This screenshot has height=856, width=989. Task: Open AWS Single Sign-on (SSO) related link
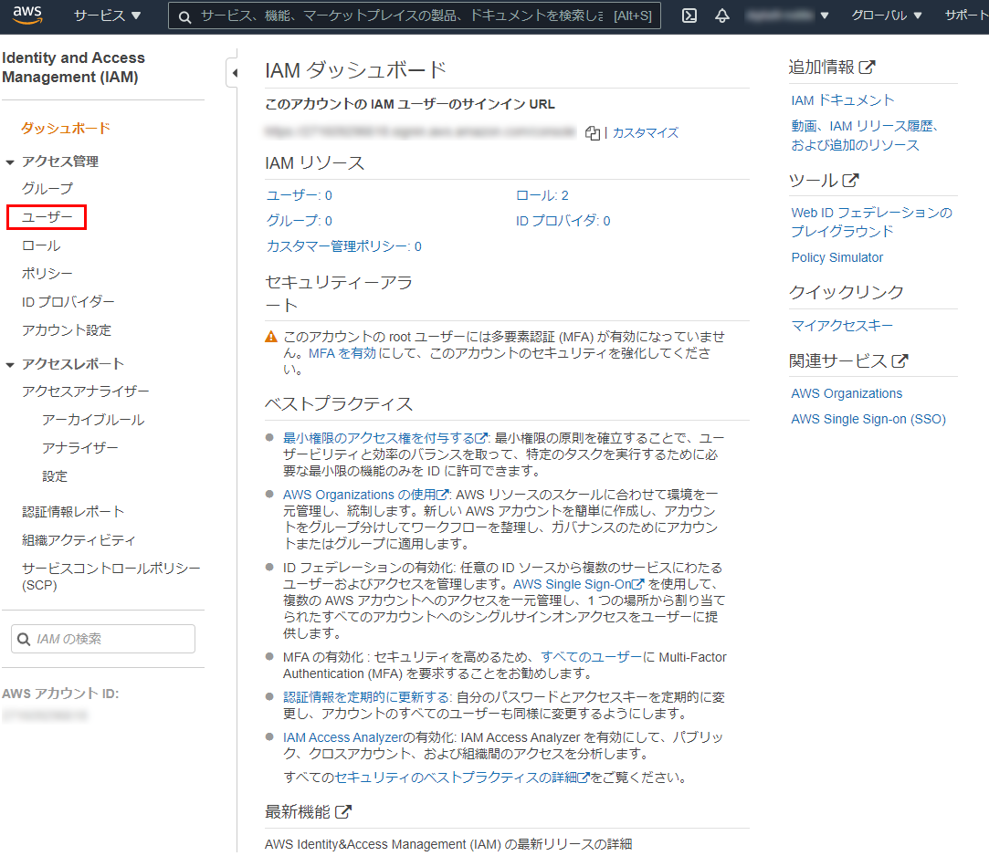[868, 419]
